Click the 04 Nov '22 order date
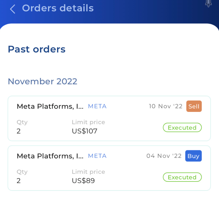This screenshot has height=198, width=219. (164, 156)
